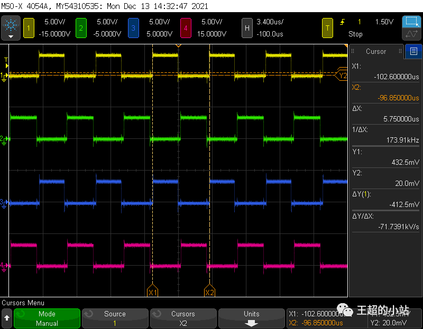Select the Y2 cursor flag on right edge
The height and width of the screenshot is (329, 423).
click(x=342, y=76)
